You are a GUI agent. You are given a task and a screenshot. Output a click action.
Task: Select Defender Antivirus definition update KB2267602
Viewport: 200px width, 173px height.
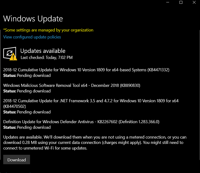[81, 122]
